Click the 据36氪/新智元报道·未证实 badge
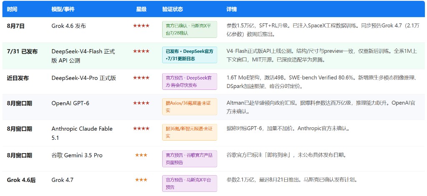This screenshot has width=427, height=196. [190, 132]
